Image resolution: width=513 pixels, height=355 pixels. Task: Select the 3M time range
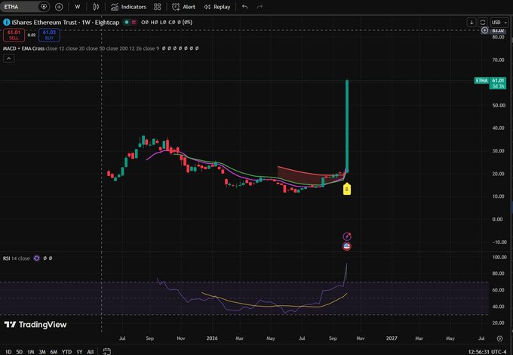[42, 352]
